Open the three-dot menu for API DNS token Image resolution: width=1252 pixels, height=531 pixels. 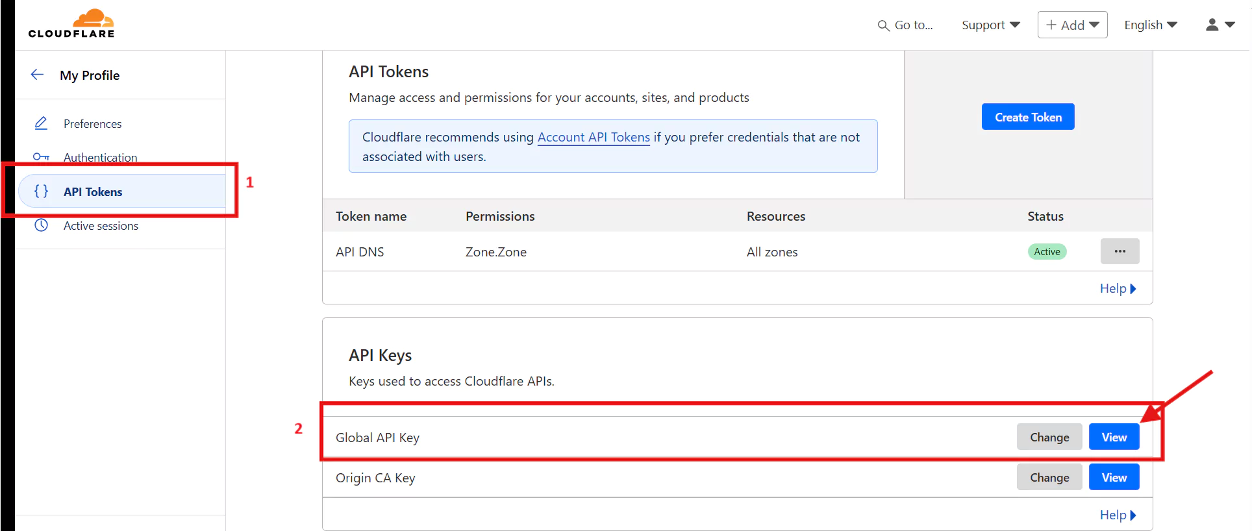(x=1120, y=251)
